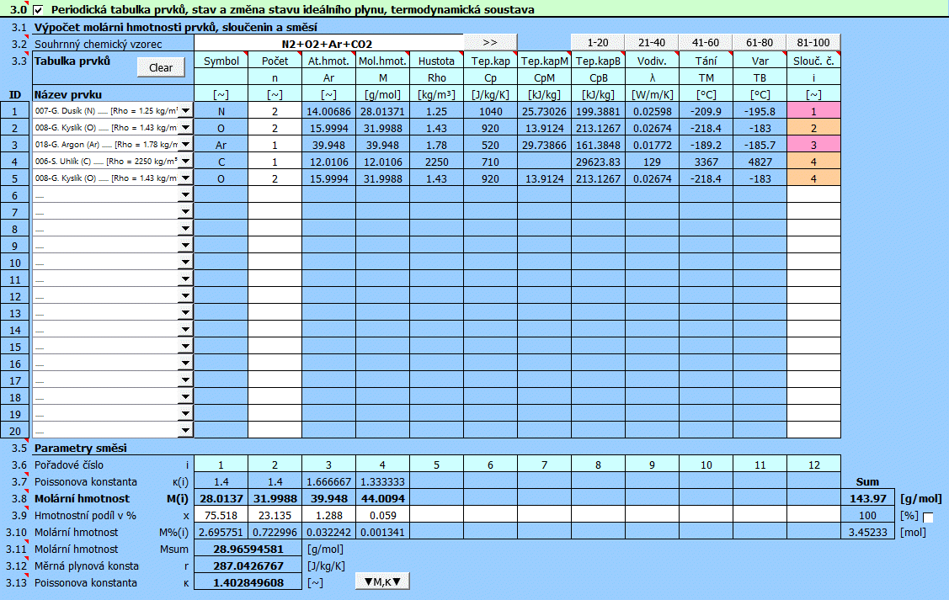Open dropdown for Argon (Ar) element row
Viewport: 949px width, 600px height.
coord(185,144)
